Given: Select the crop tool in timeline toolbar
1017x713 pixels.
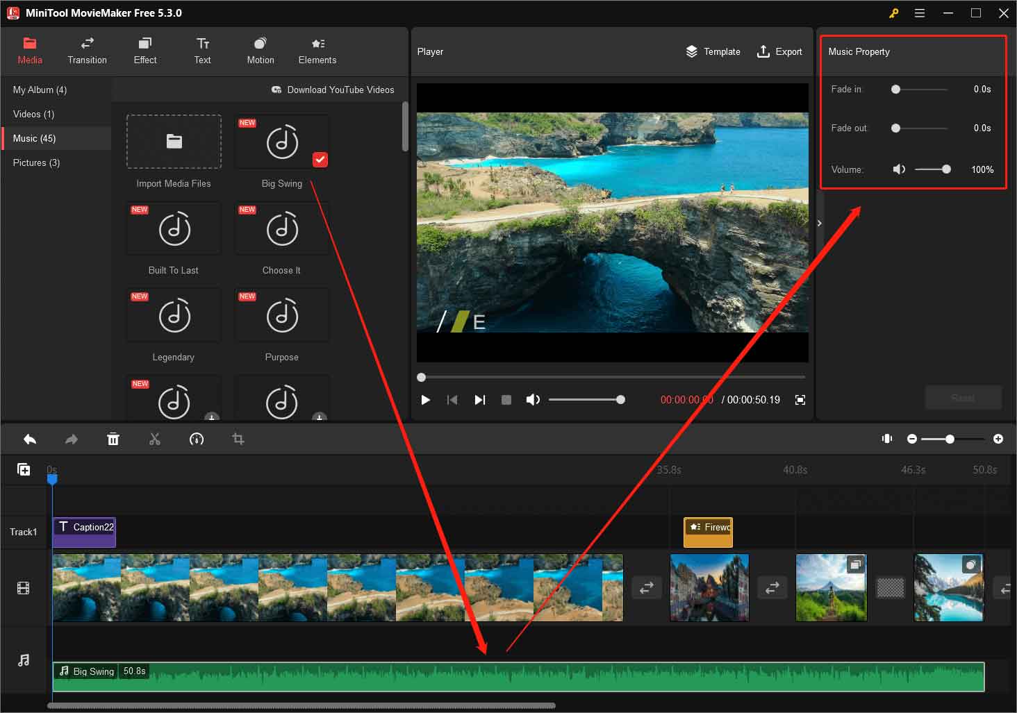Looking at the screenshot, I should pyautogui.click(x=238, y=439).
